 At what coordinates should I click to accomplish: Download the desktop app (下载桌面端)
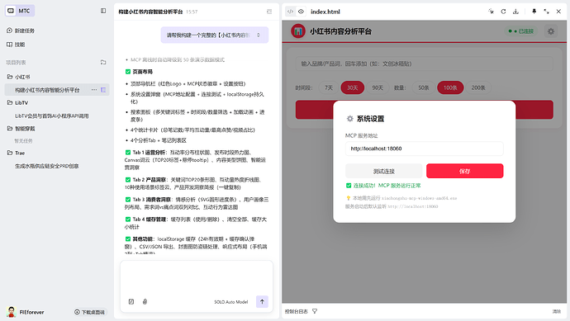click(89, 312)
